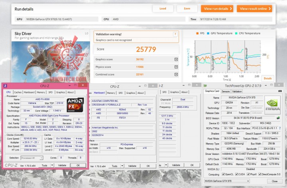Click the AMD FX processor logo
Image resolution: width=287 pixels, height=188 pixels.
pos(75,105)
